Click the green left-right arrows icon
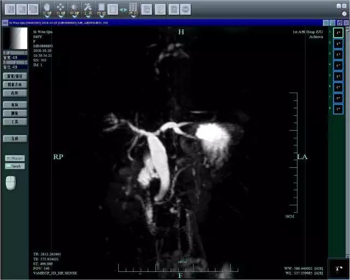The width and height of the screenshot is (350, 280). tap(123, 9)
